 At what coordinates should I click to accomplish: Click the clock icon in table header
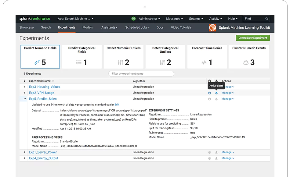pos(209,81)
